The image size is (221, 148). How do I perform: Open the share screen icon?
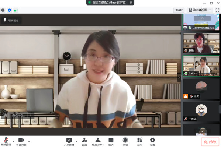click(69, 140)
